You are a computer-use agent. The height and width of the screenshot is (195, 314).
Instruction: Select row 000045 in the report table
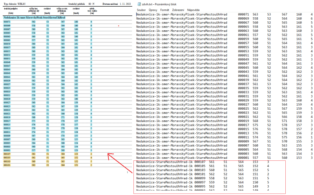[x=68, y=70]
